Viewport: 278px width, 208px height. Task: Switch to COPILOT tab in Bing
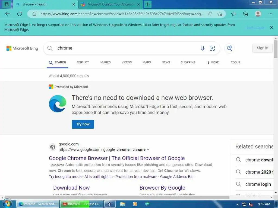pos(83,63)
